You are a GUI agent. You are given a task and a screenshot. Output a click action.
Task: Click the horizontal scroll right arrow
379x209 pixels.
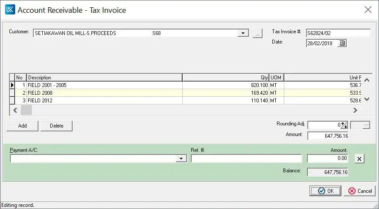click(355, 110)
